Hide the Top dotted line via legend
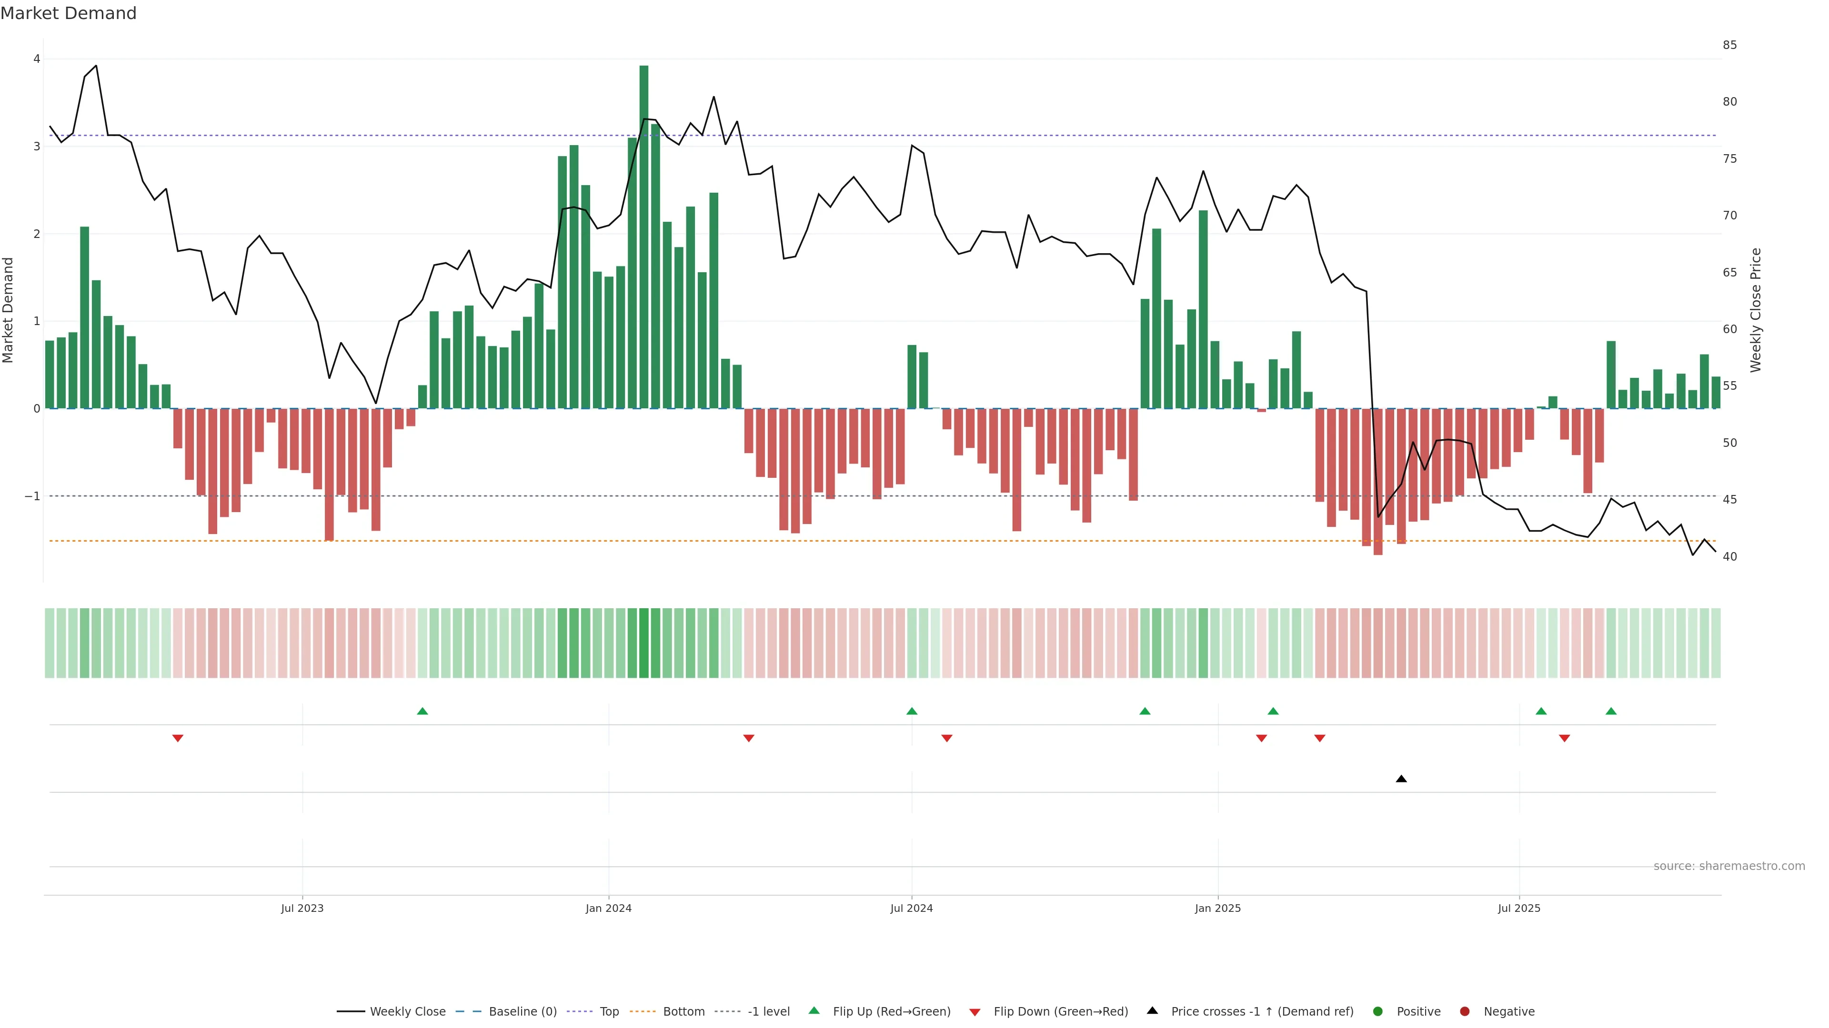 (x=609, y=1012)
